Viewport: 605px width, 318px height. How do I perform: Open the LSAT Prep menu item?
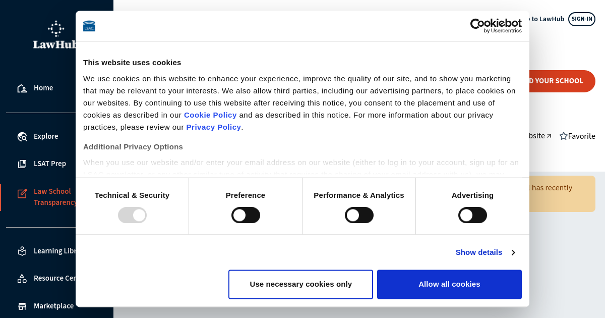click(x=49, y=164)
